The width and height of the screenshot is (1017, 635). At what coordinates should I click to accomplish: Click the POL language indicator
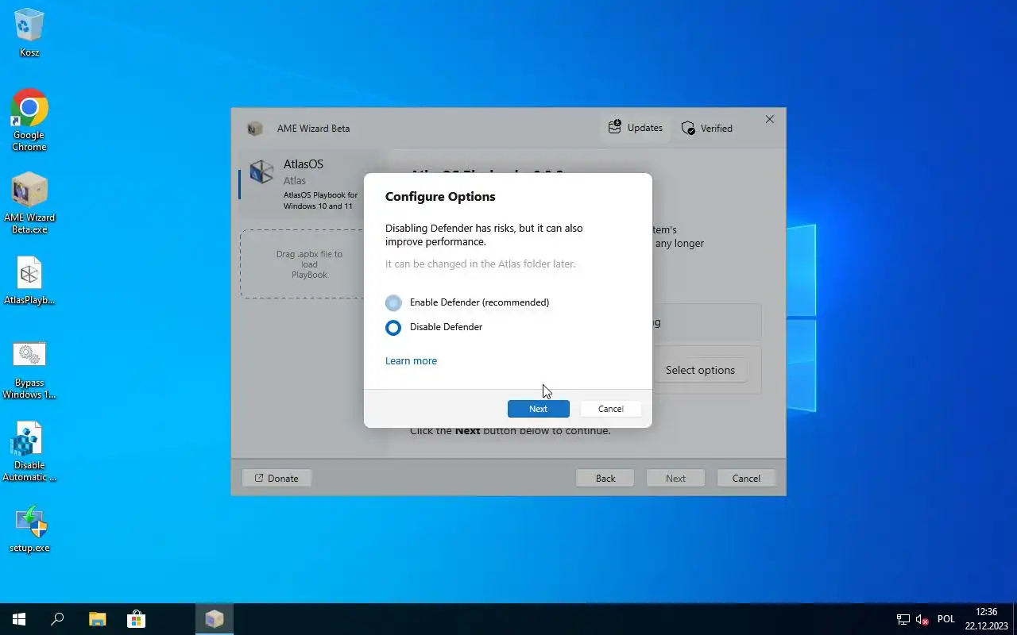pos(946,619)
